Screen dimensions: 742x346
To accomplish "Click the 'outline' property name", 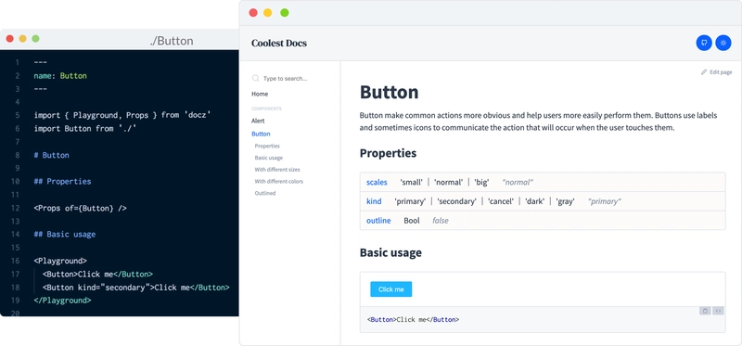I will [378, 220].
